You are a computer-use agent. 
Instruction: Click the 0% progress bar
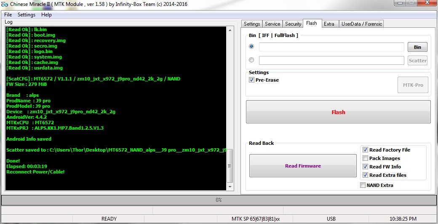(x=219, y=200)
